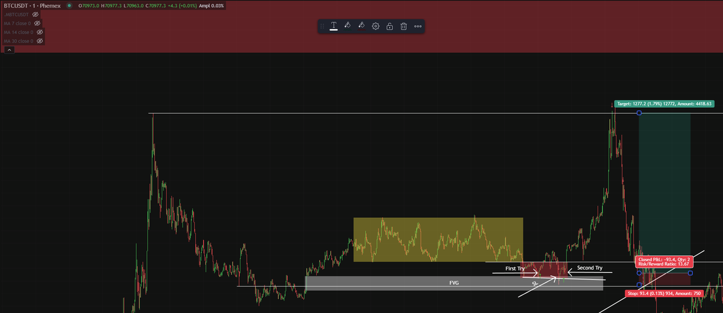The height and width of the screenshot is (313, 723).
Task: Show the MA 30 close indicator
Action: pos(40,41)
